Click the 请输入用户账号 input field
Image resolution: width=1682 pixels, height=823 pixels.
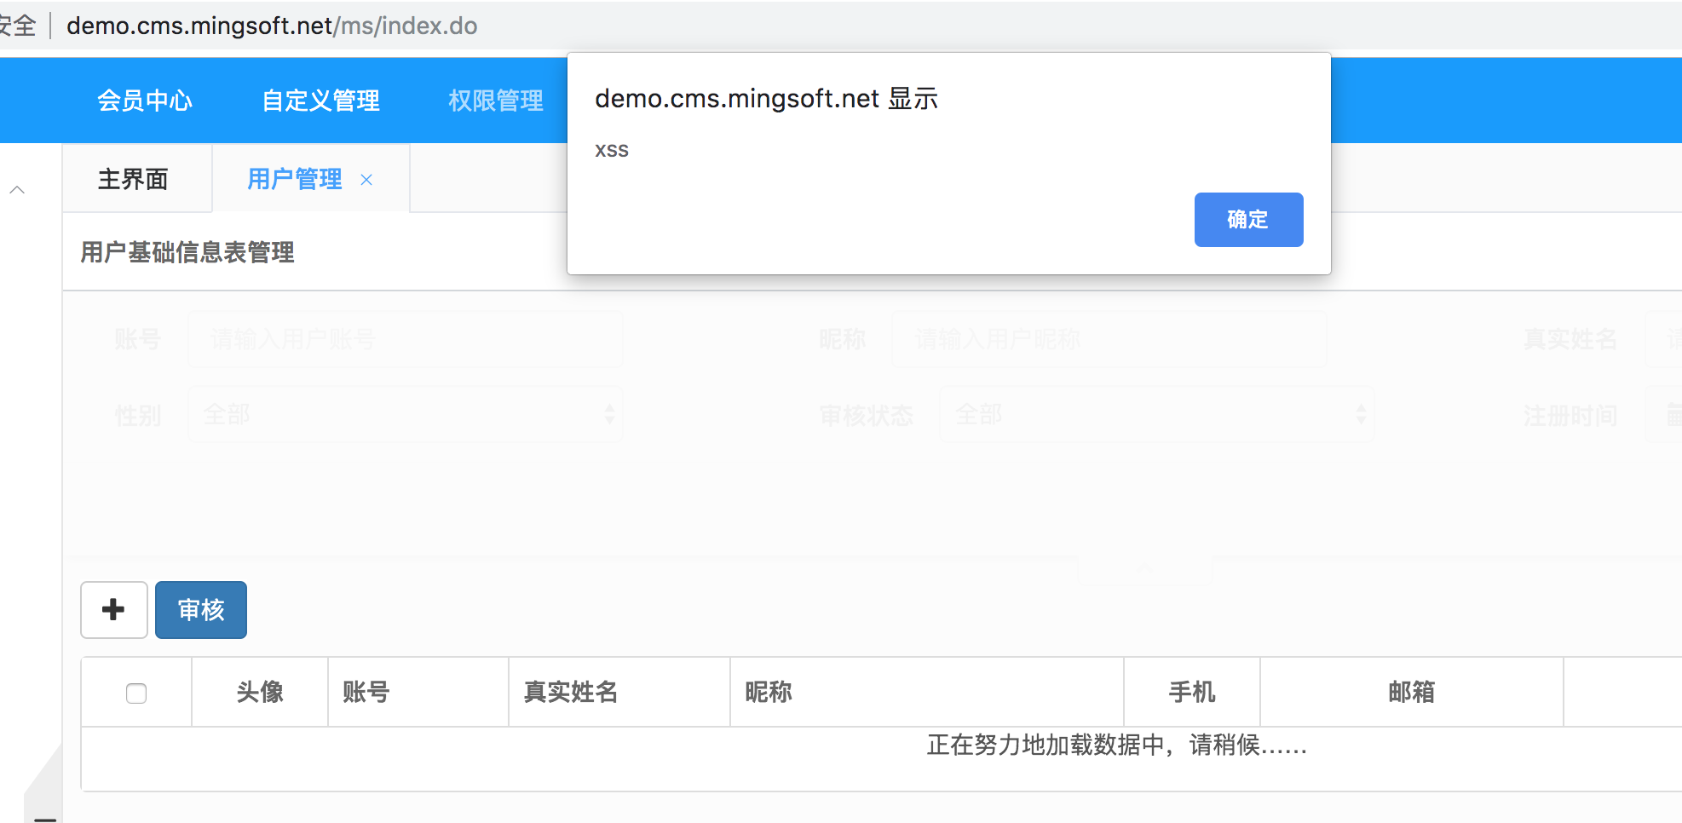pos(405,339)
